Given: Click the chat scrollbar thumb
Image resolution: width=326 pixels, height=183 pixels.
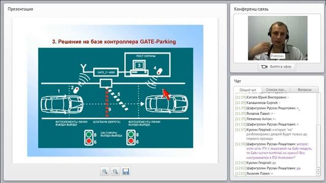Looking at the screenshot, I should 318,145.
